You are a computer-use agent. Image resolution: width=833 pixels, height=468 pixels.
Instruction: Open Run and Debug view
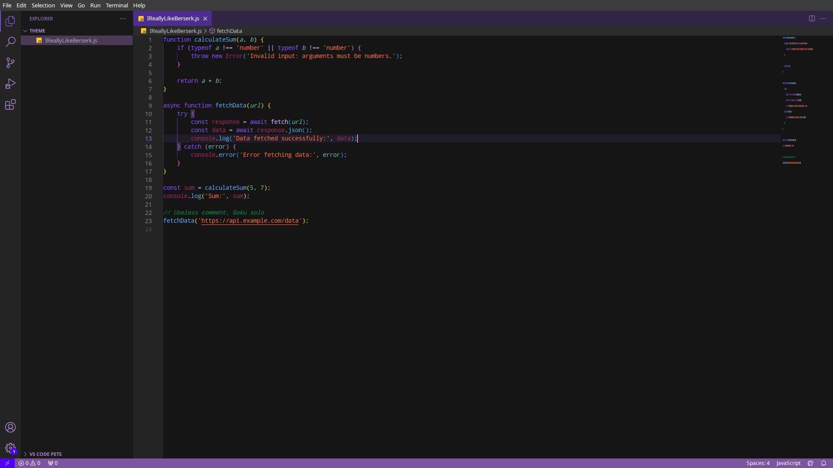[x=10, y=84]
